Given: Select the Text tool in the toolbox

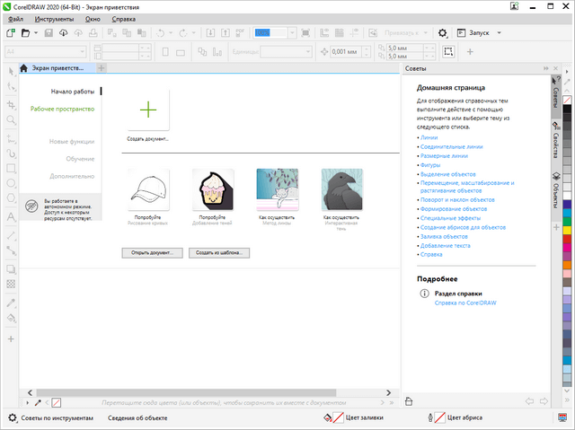Looking at the screenshot, I should coord(11,217).
